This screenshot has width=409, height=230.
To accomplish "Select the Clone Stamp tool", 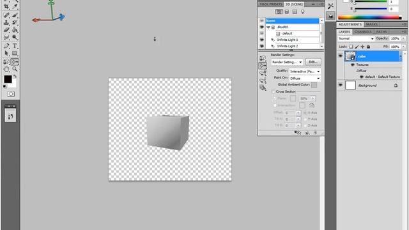I will tap(6, 23).
